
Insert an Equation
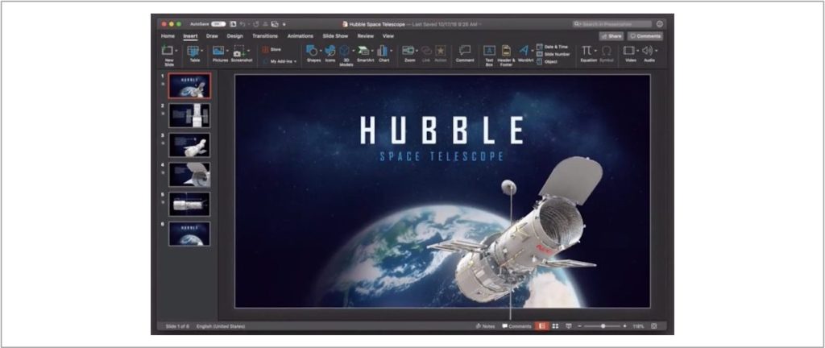(x=587, y=52)
